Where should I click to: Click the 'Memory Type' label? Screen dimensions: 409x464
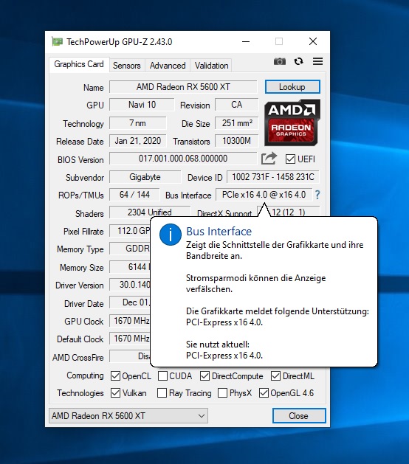pyautogui.click(x=80, y=249)
